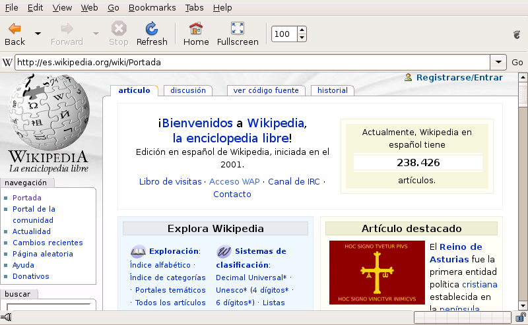The width and height of the screenshot is (528, 325).
Task: Open the Web menu
Action: click(x=89, y=7)
